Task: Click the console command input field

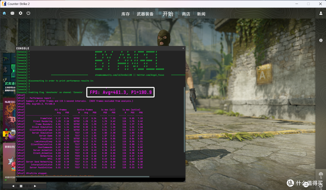Action: (101, 180)
